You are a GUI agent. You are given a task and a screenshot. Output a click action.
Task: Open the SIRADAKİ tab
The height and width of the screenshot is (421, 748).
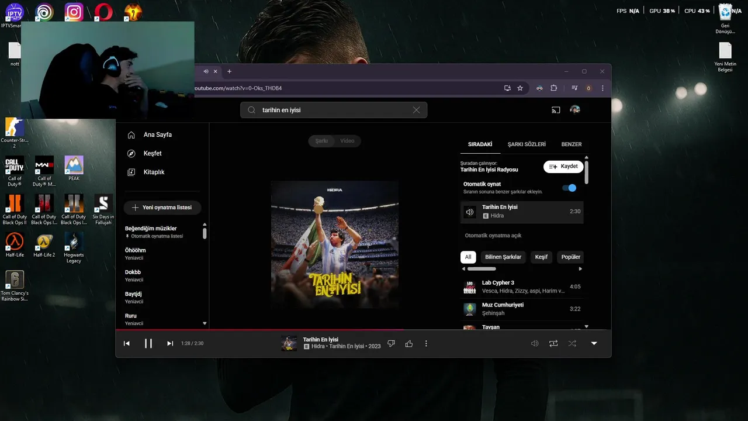pos(480,144)
